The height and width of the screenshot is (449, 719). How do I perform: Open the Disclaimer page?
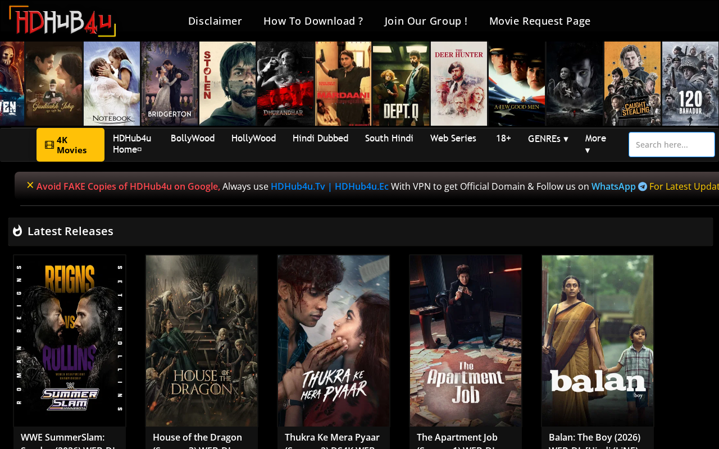pos(215,21)
